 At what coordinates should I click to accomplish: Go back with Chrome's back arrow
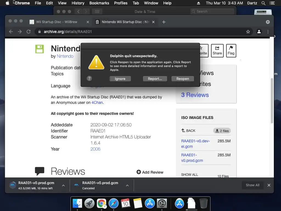11,32
